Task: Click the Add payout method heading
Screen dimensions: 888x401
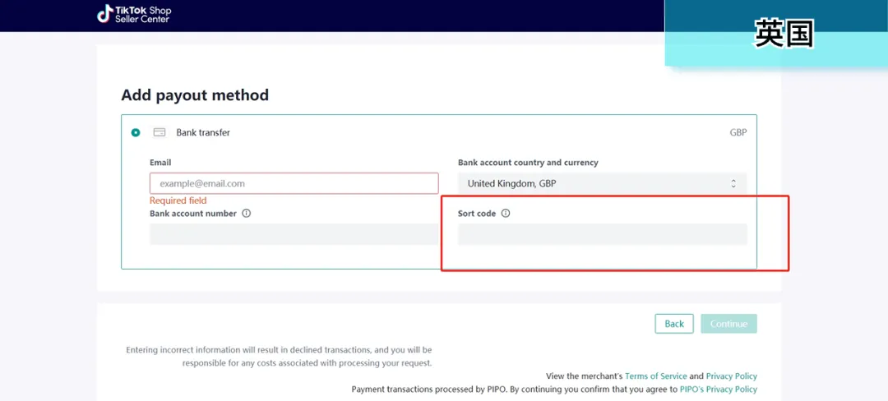Action: click(195, 95)
